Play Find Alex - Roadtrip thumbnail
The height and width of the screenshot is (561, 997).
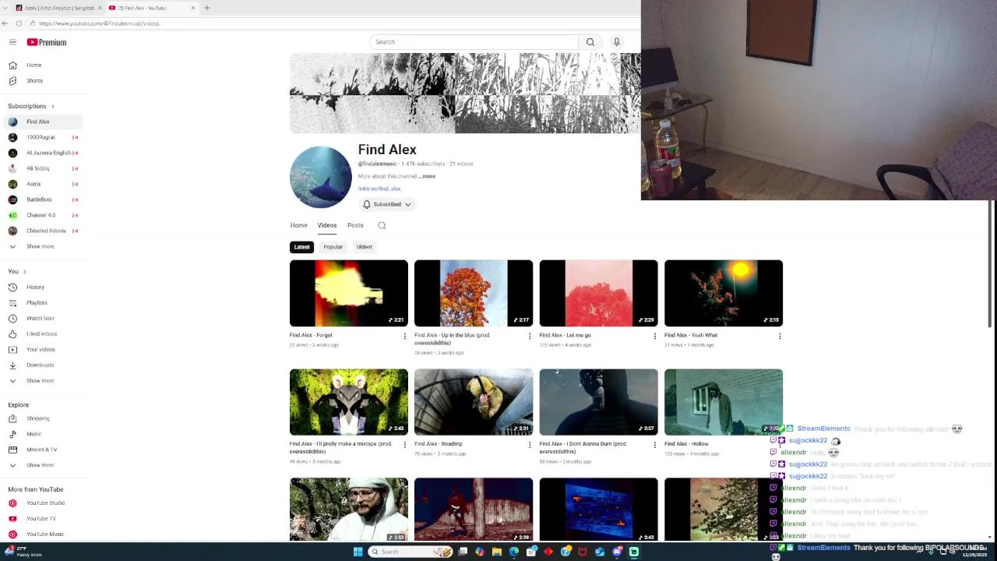(x=474, y=402)
